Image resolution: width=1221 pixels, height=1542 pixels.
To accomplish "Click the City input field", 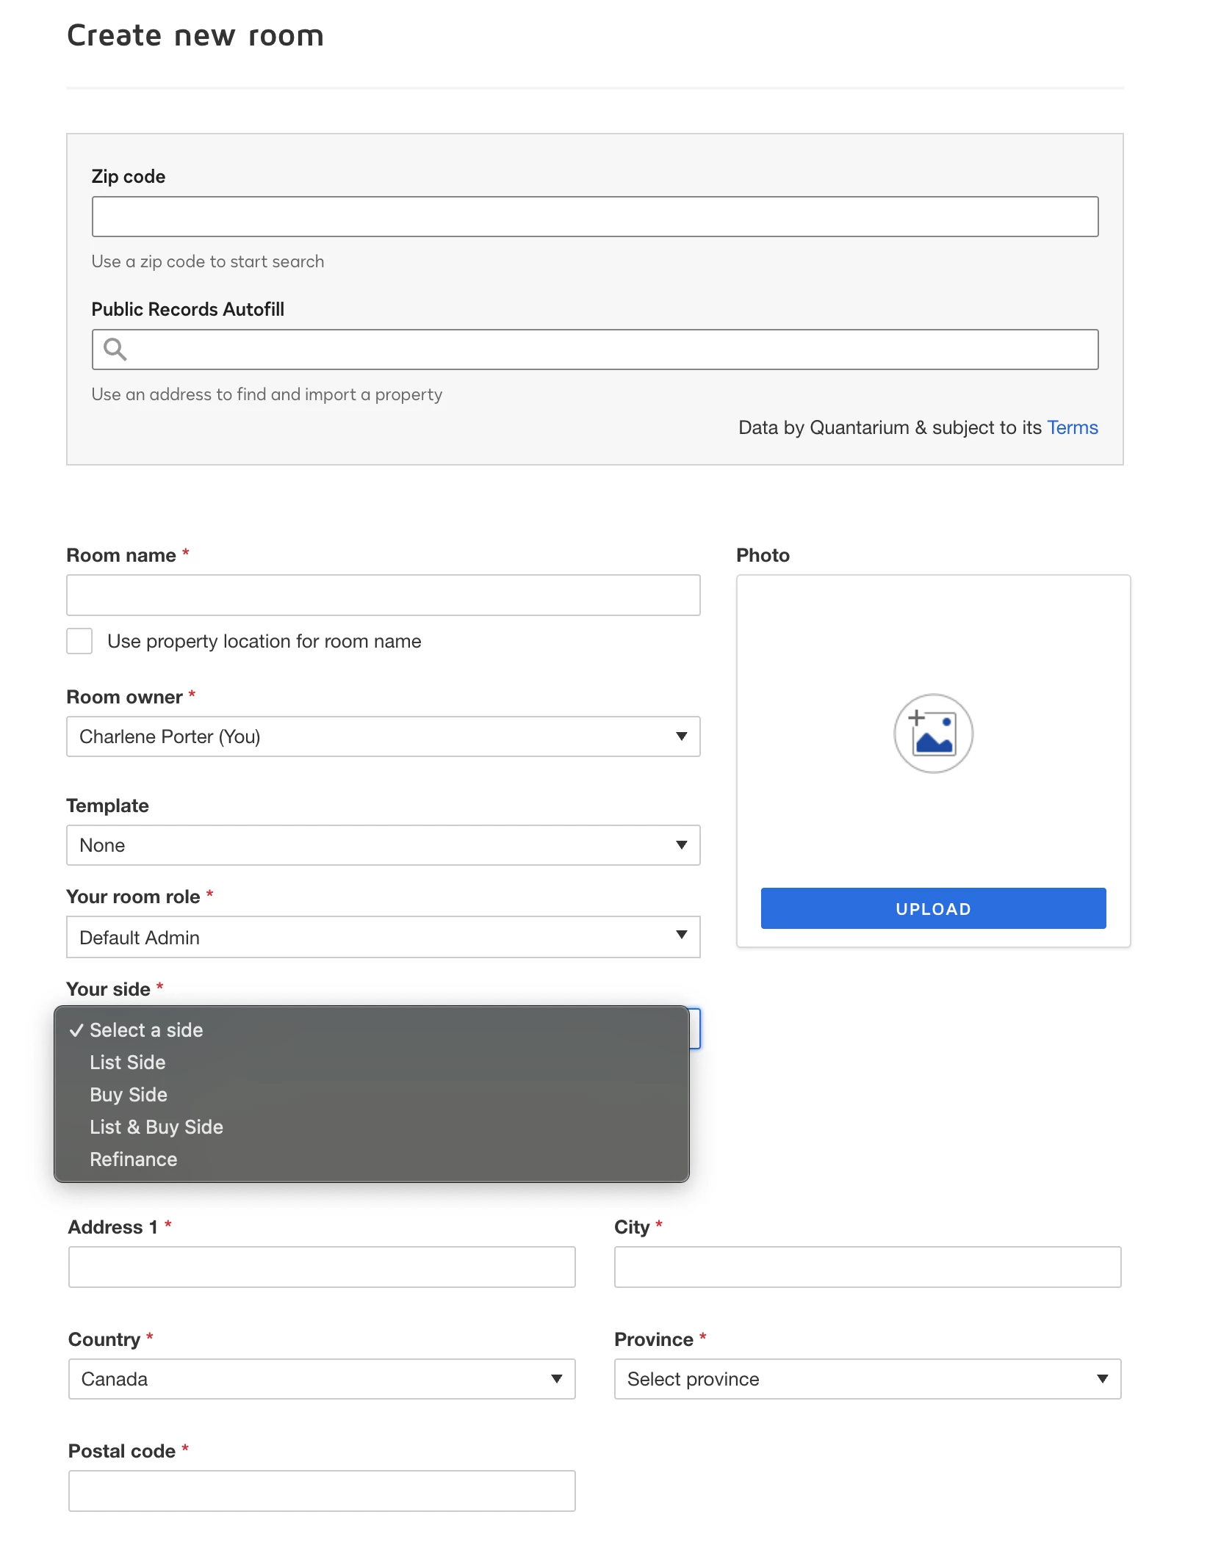I will (x=868, y=1267).
